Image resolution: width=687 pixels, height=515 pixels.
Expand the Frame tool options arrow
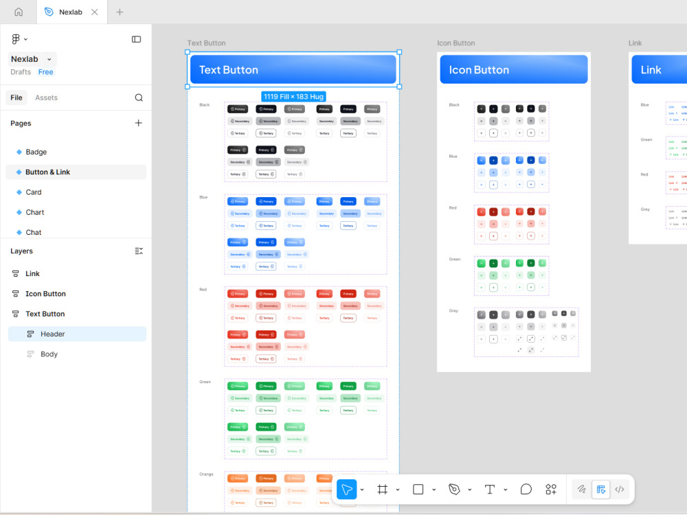pyautogui.click(x=398, y=490)
